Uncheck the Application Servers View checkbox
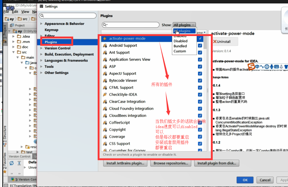288x187 pixels. (200, 59)
